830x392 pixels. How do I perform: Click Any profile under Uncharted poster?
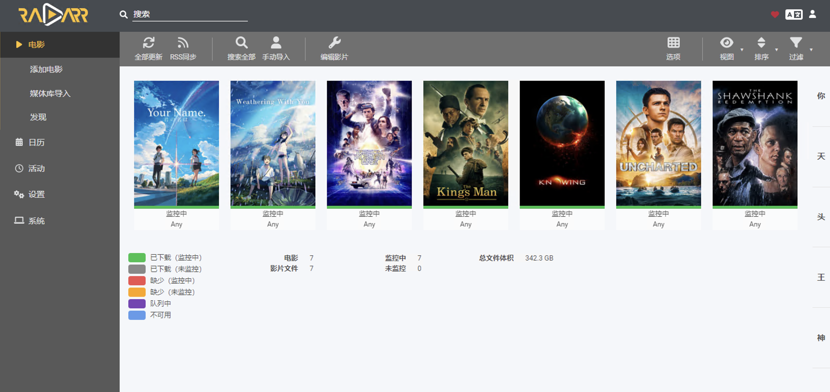tap(658, 224)
